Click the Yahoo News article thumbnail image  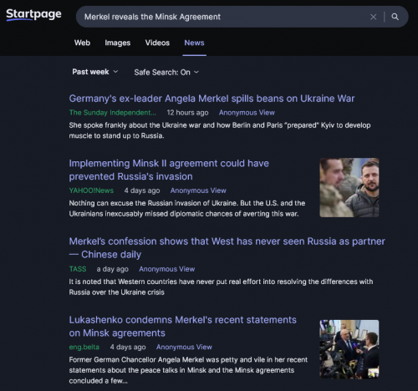(349, 188)
